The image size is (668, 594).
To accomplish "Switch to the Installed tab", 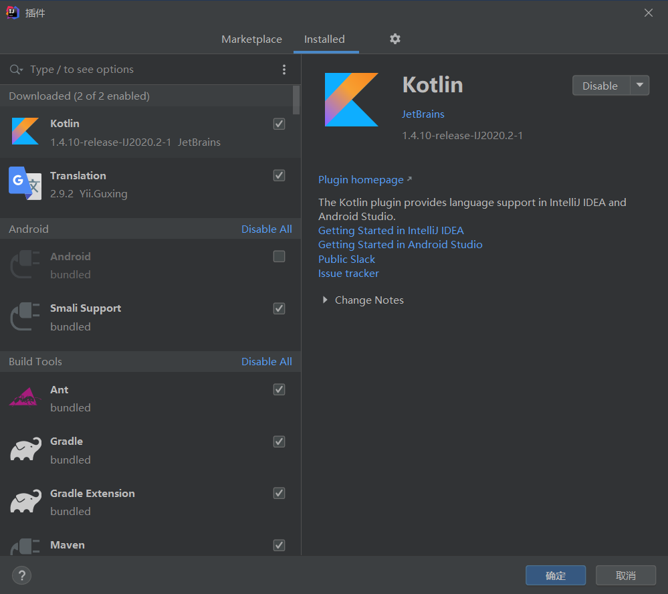I will pos(324,39).
